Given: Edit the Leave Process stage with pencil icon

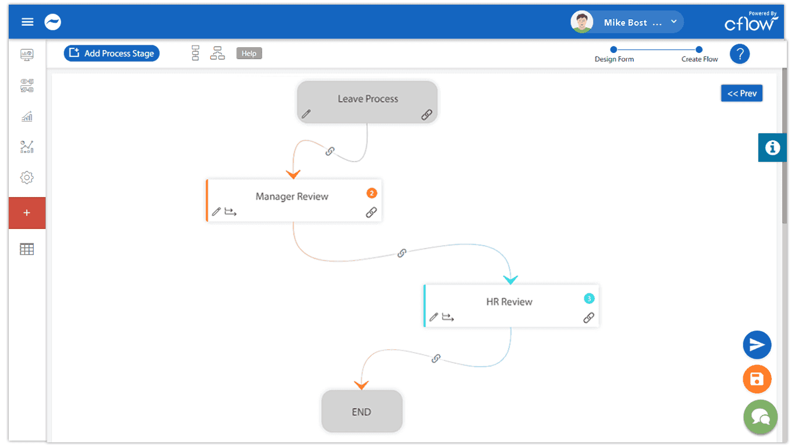Looking at the screenshot, I should tap(306, 114).
